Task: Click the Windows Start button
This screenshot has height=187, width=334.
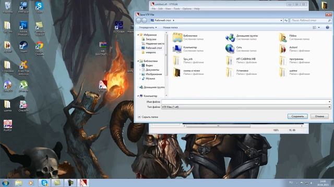Action: (x=6, y=183)
